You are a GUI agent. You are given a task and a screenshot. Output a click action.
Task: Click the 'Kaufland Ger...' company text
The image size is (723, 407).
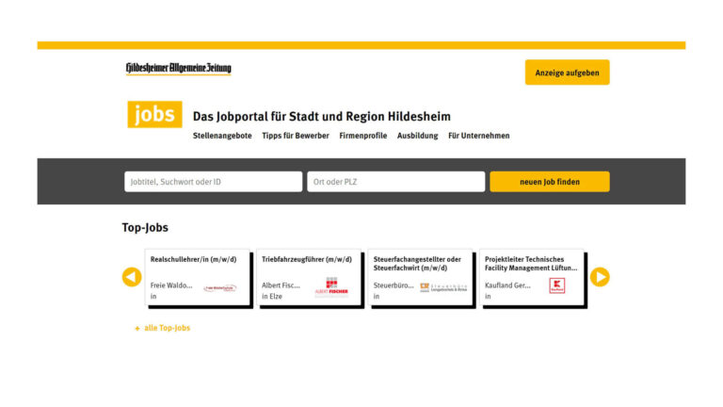507,285
